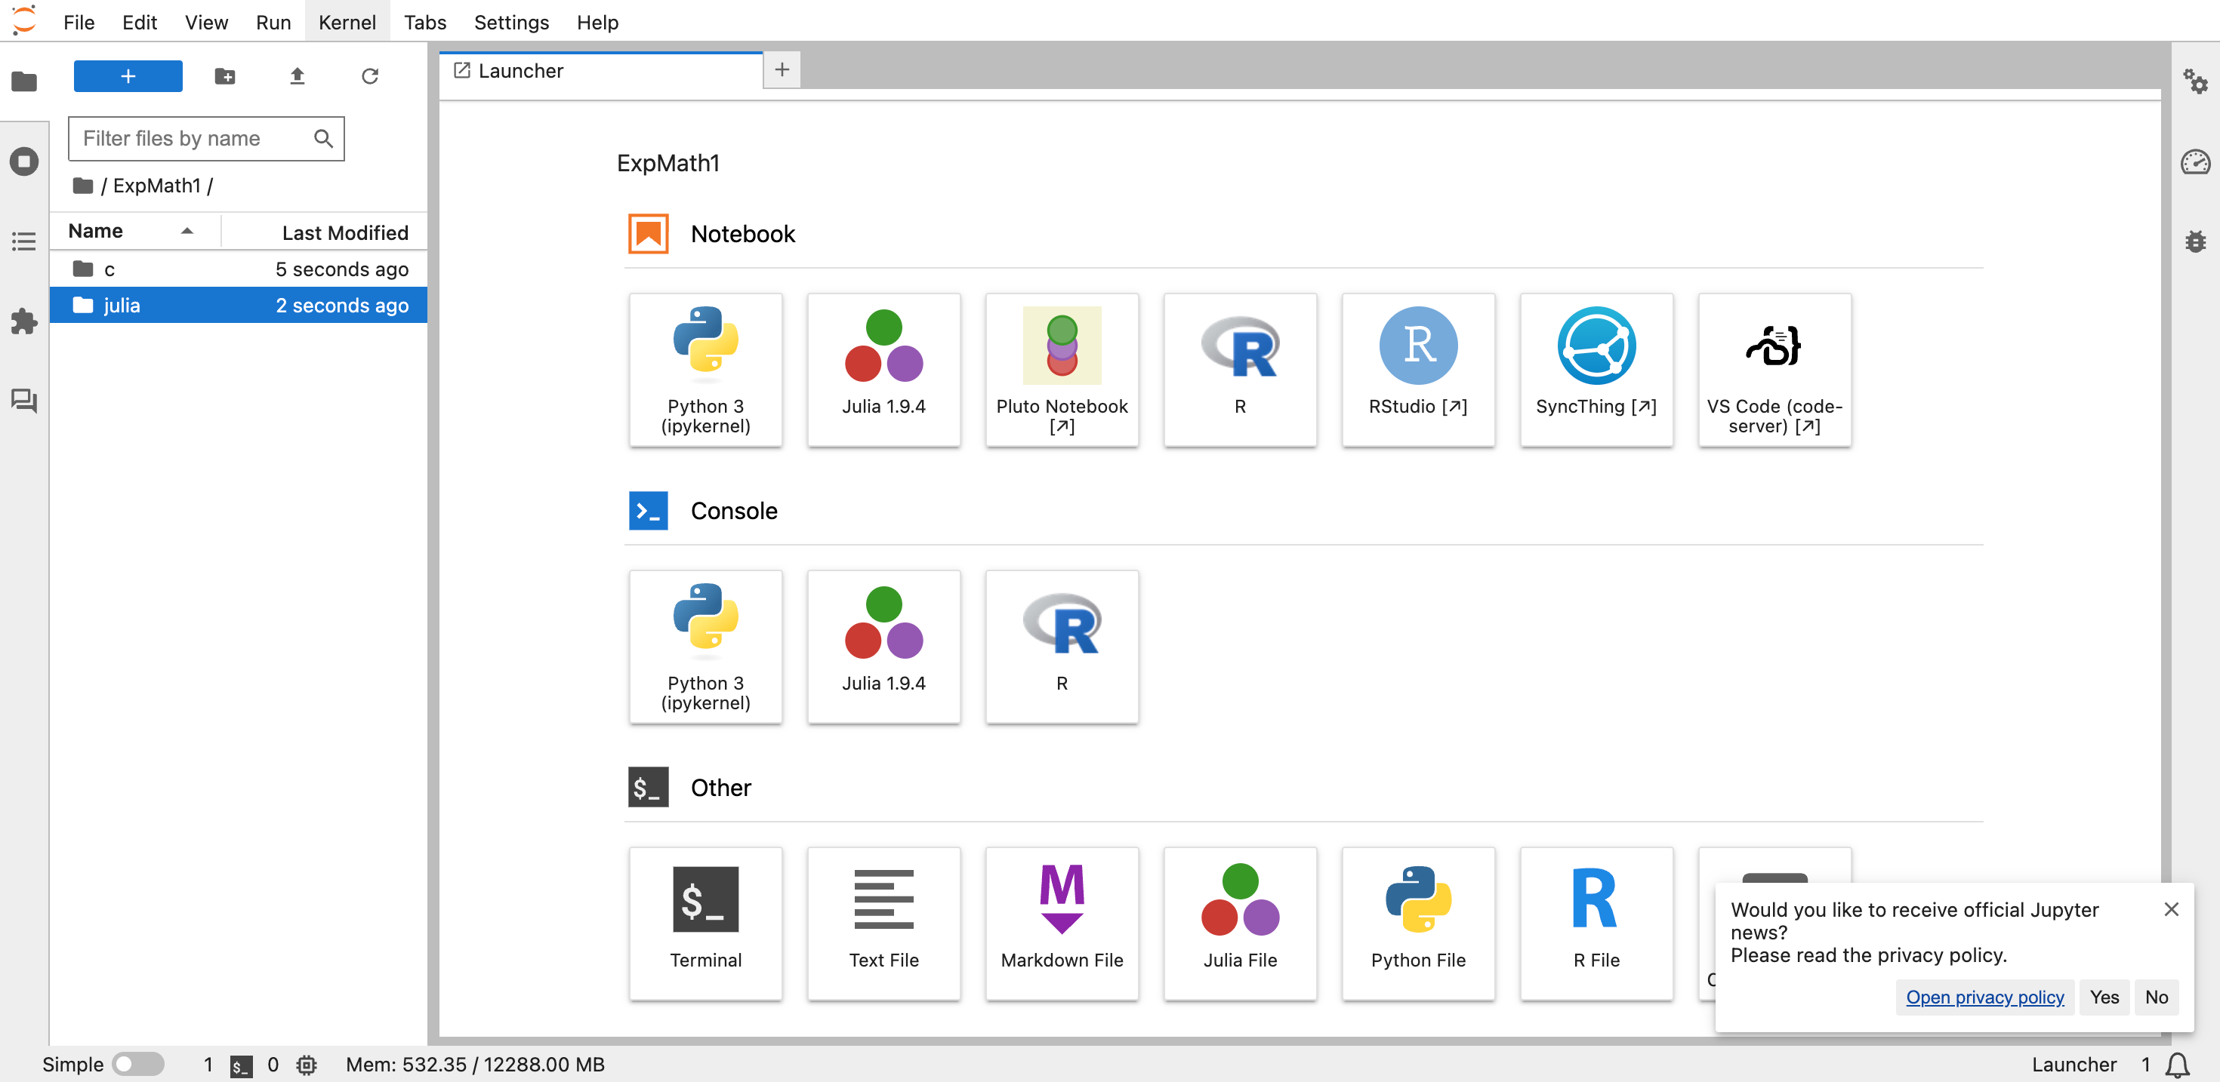The height and width of the screenshot is (1082, 2220).
Task: Dismiss the Jupyter news notification
Action: coord(2171,909)
